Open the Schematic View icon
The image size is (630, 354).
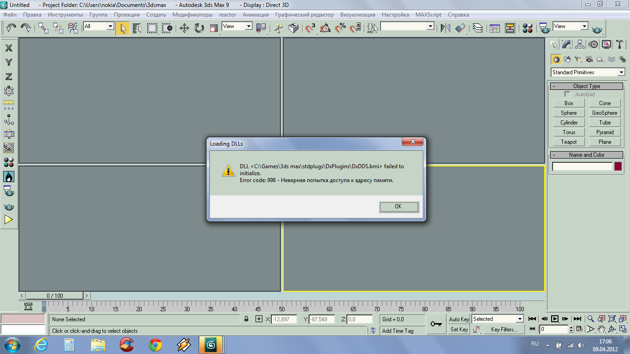[510, 28]
